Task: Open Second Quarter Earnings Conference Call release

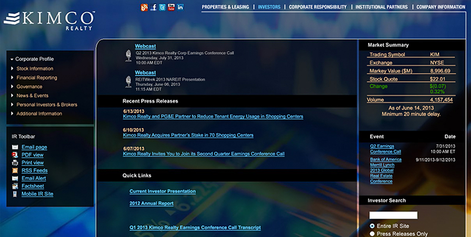Action: click(x=204, y=154)
